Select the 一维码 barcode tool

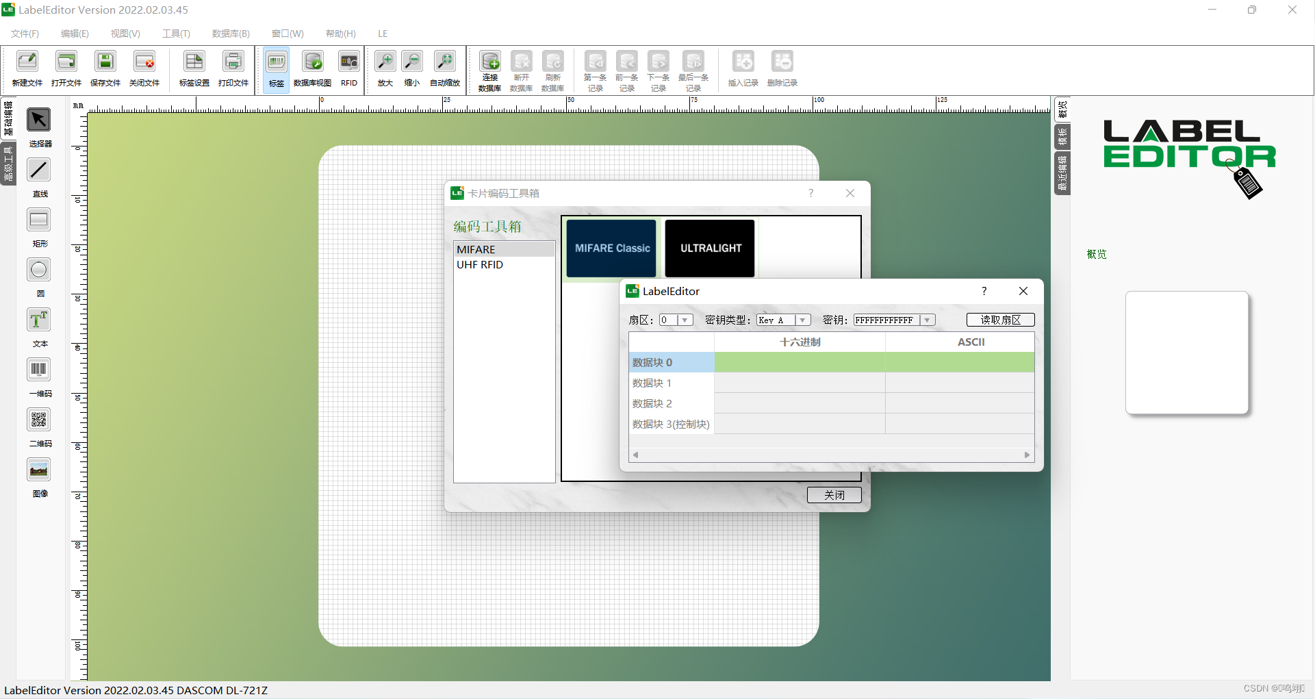pos(38,370)
